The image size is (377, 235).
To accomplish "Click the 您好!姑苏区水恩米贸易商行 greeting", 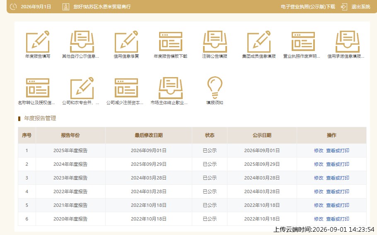I will click(x=102, y=7).
